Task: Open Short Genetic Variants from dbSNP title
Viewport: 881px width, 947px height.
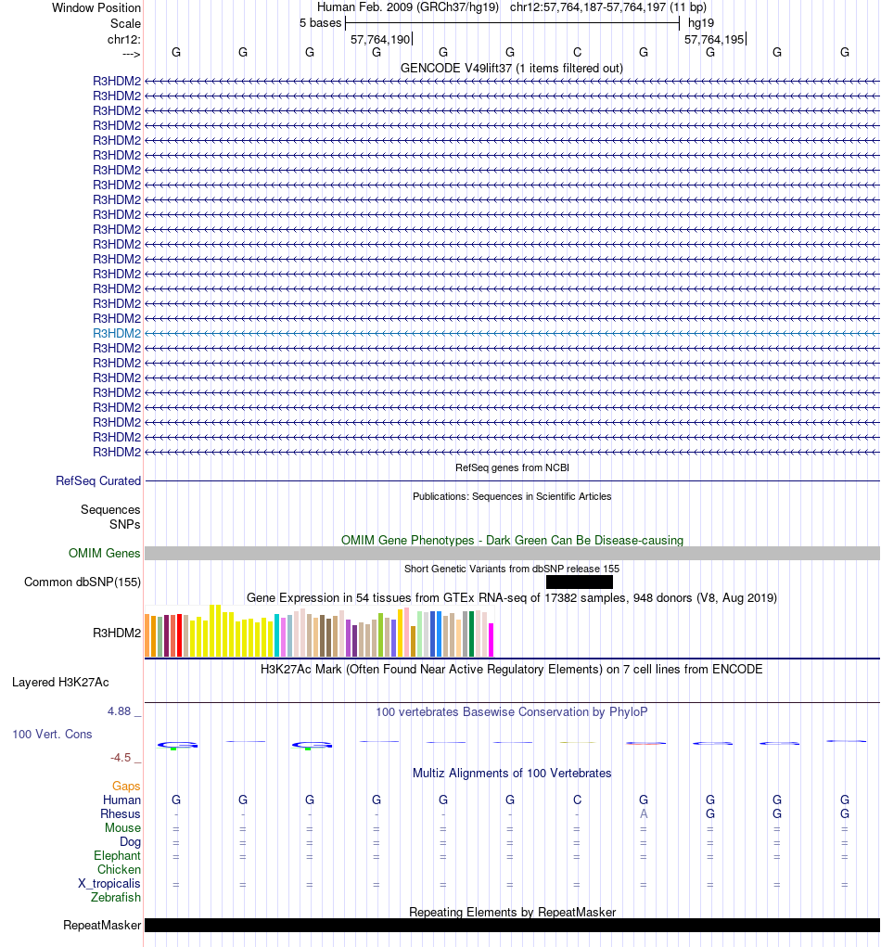Action: pos(512,569)
